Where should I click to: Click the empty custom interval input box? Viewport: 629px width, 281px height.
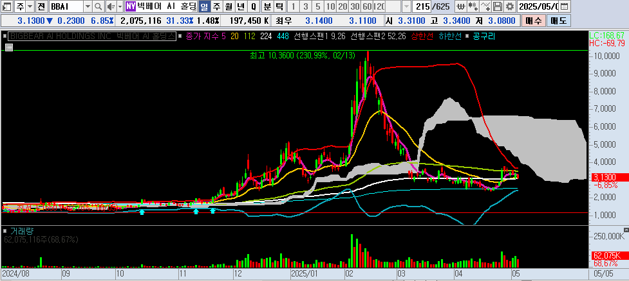[x=393, y=6]
